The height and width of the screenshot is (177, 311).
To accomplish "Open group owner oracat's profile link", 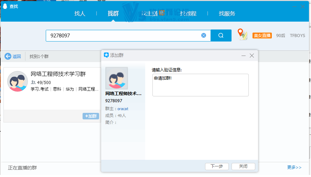I will click(123, 109).
